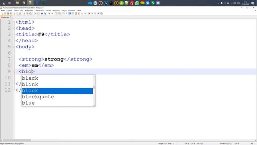Viewport: 257px width, 145px height.
Task: Choose 'blockquote' from the autocomplete list
Action: [57, 97]
